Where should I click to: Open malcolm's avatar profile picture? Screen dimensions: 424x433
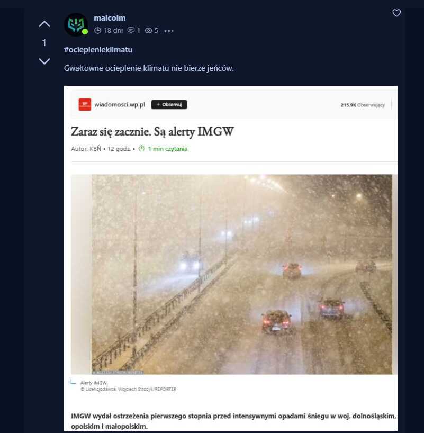coord(76,24)
